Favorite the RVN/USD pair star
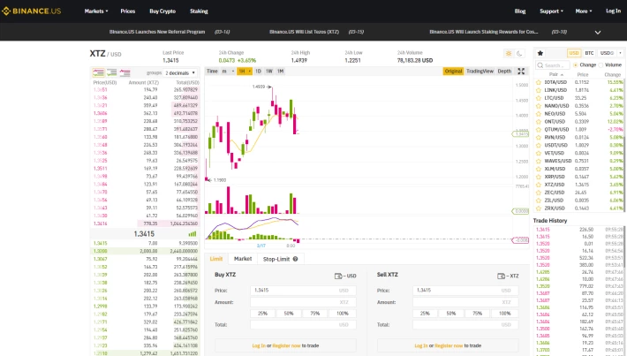Screen dimensions: 627x356 click(539, 138)
